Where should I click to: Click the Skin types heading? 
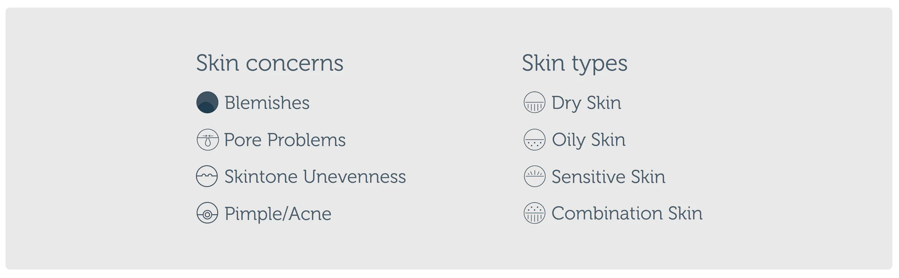click(x=575, y=63)
